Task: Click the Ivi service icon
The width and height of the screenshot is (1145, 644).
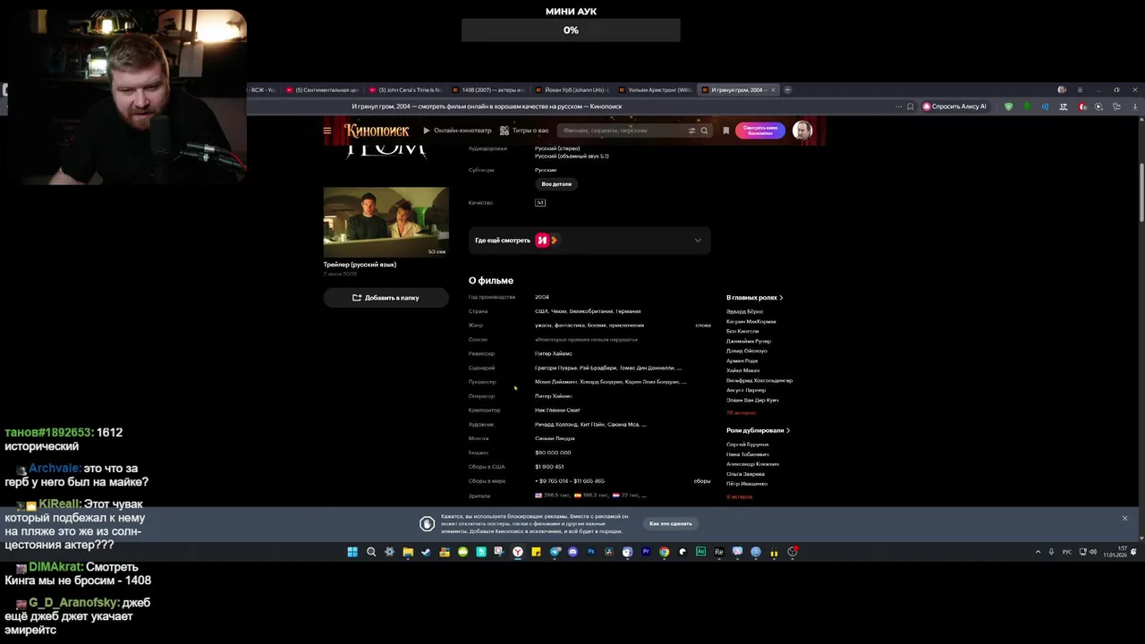Action: [x=542, y=240]
